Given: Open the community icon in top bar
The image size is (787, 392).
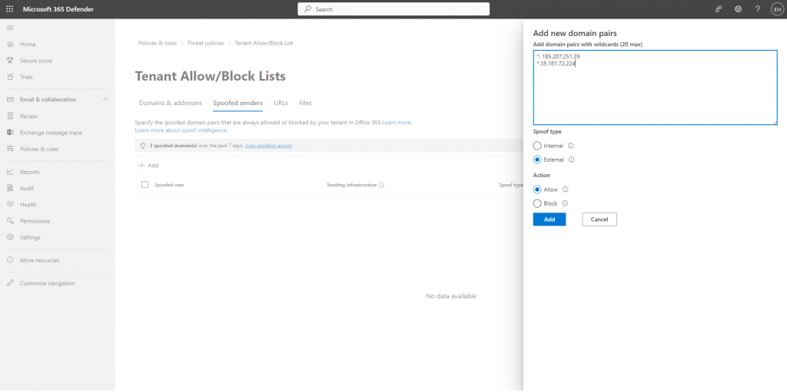Looking at the screenshot, I should 719,9.
